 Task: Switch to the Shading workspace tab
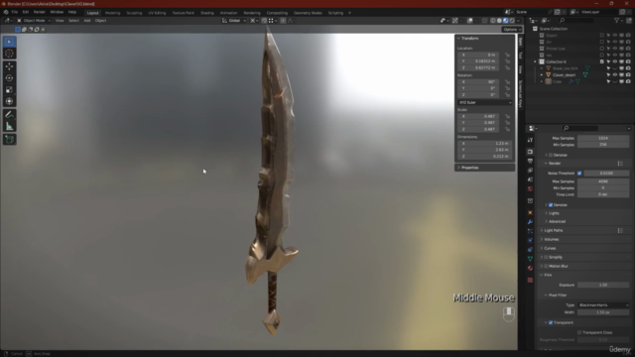tap(207, 13)
